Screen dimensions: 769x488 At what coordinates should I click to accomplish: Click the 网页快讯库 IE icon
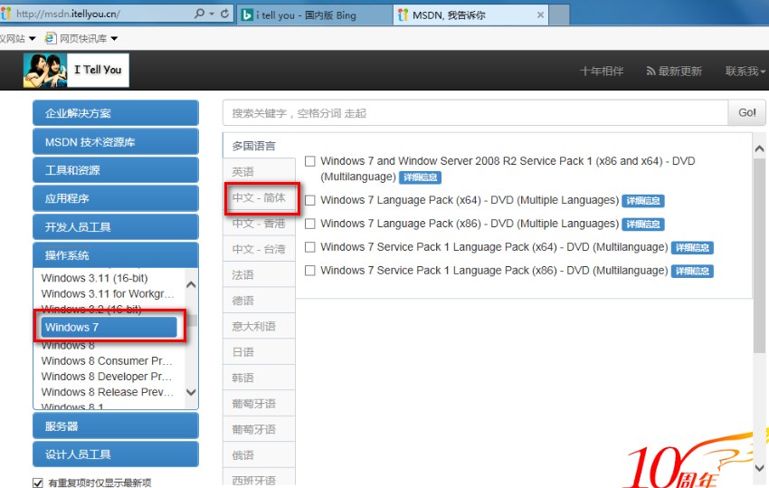pyautogui.click(x=50, y=38)
